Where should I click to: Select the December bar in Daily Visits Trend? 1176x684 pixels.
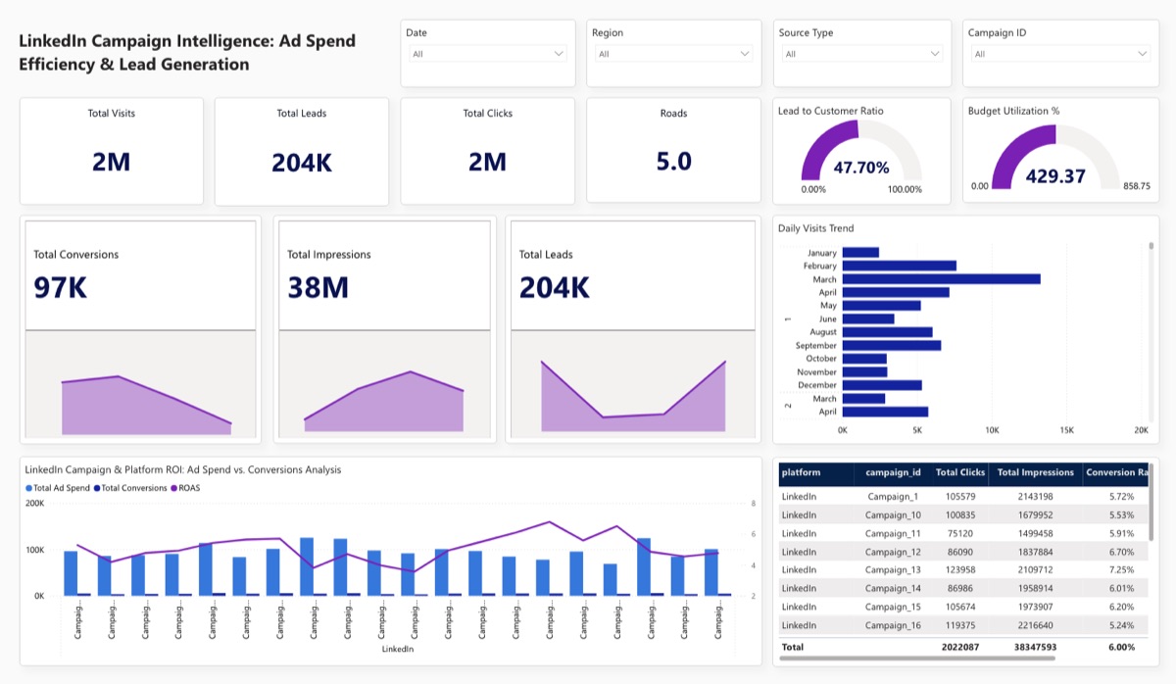[882, 385]
